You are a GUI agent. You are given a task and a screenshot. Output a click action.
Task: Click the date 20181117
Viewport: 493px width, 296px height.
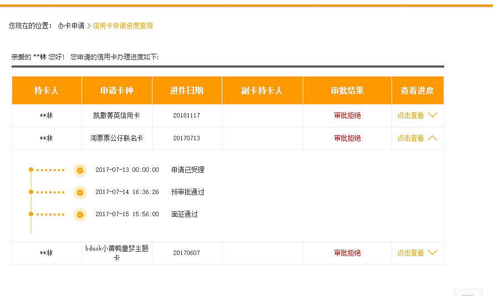point(186,116)
